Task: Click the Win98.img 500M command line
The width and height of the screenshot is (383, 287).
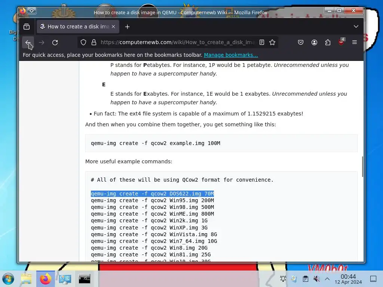Action: [152, 207]
